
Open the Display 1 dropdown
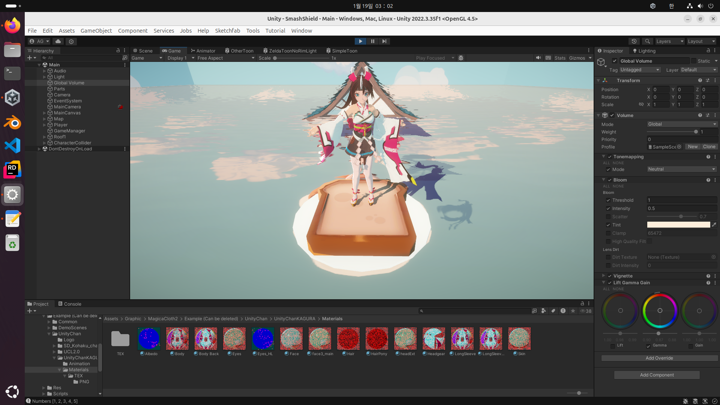[181, 58]
